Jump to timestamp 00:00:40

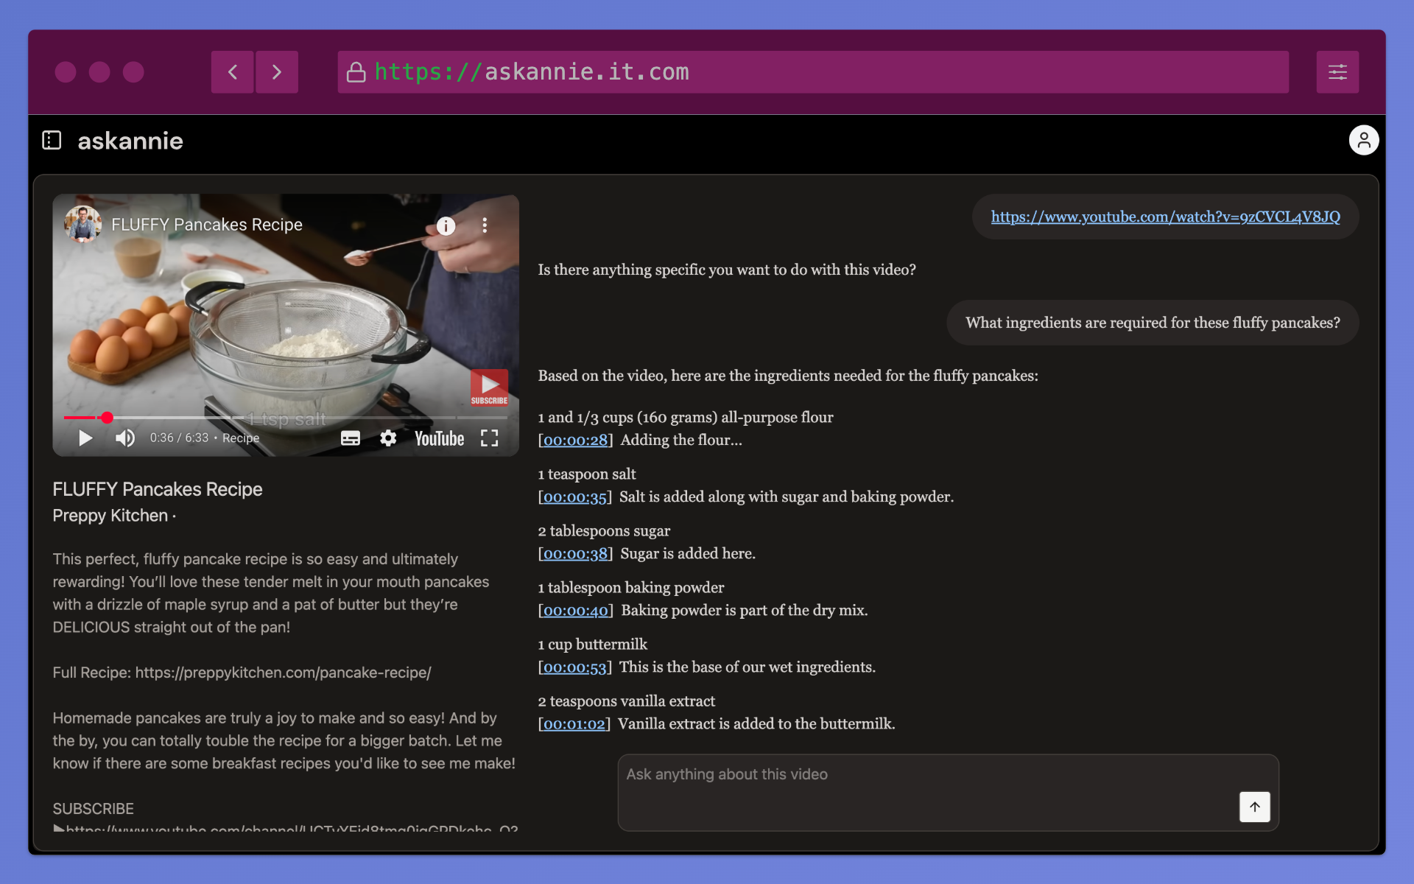coord(575,610)
